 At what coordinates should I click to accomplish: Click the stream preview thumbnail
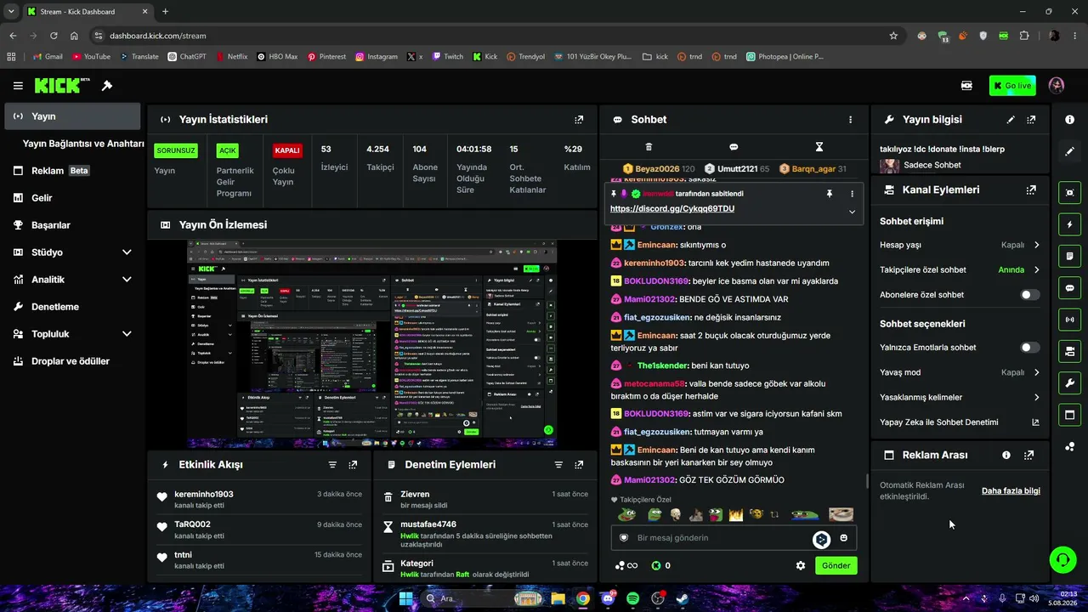(x=372, y=344)
